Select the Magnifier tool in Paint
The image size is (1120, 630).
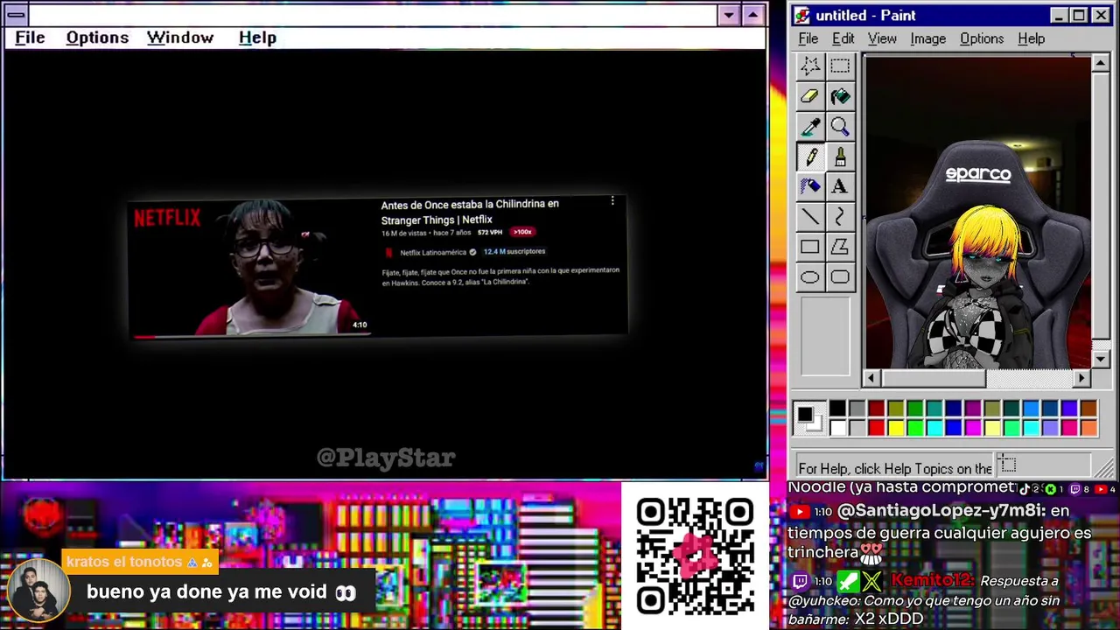tap(840, 127)
